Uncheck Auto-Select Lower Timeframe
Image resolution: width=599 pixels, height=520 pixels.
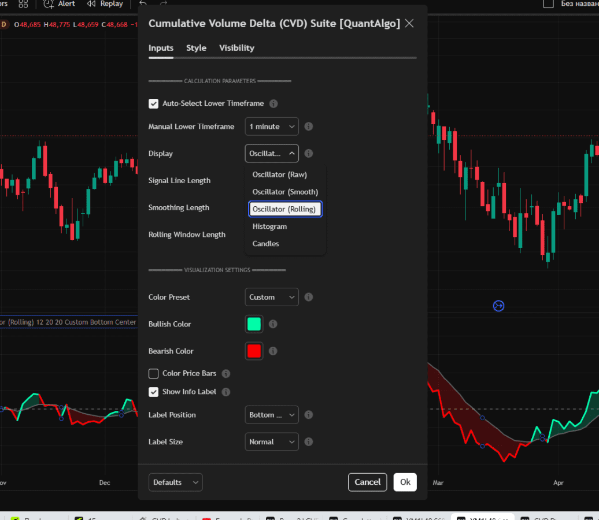[154, 104]
